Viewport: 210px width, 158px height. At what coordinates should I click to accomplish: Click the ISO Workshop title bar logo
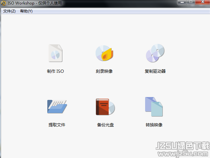coord(4,3)
